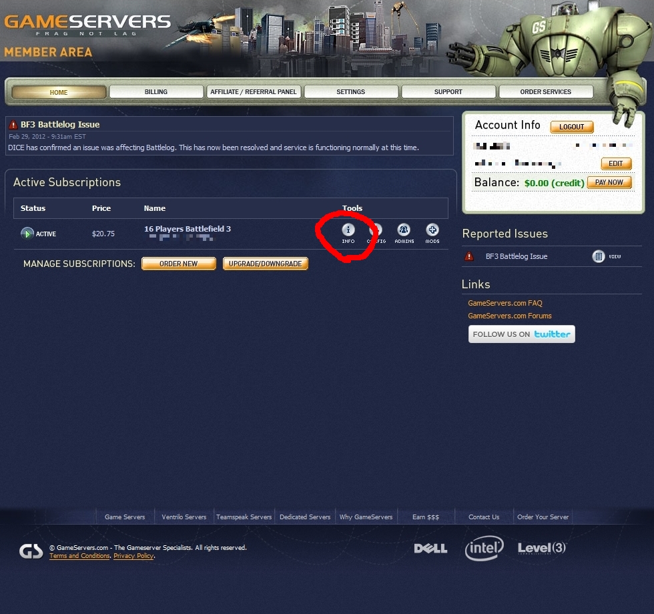Click the Level(3) sponsor logo
The width and height of the screenshot is (654, 614).
pyautogui.click(x=542, y=548)
